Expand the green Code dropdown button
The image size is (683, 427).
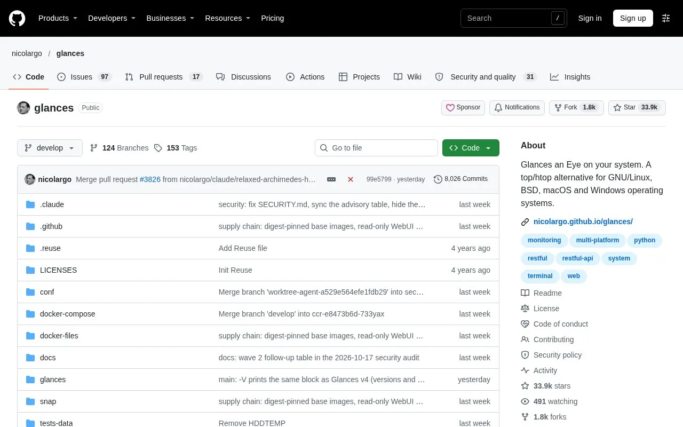(471, 148)
